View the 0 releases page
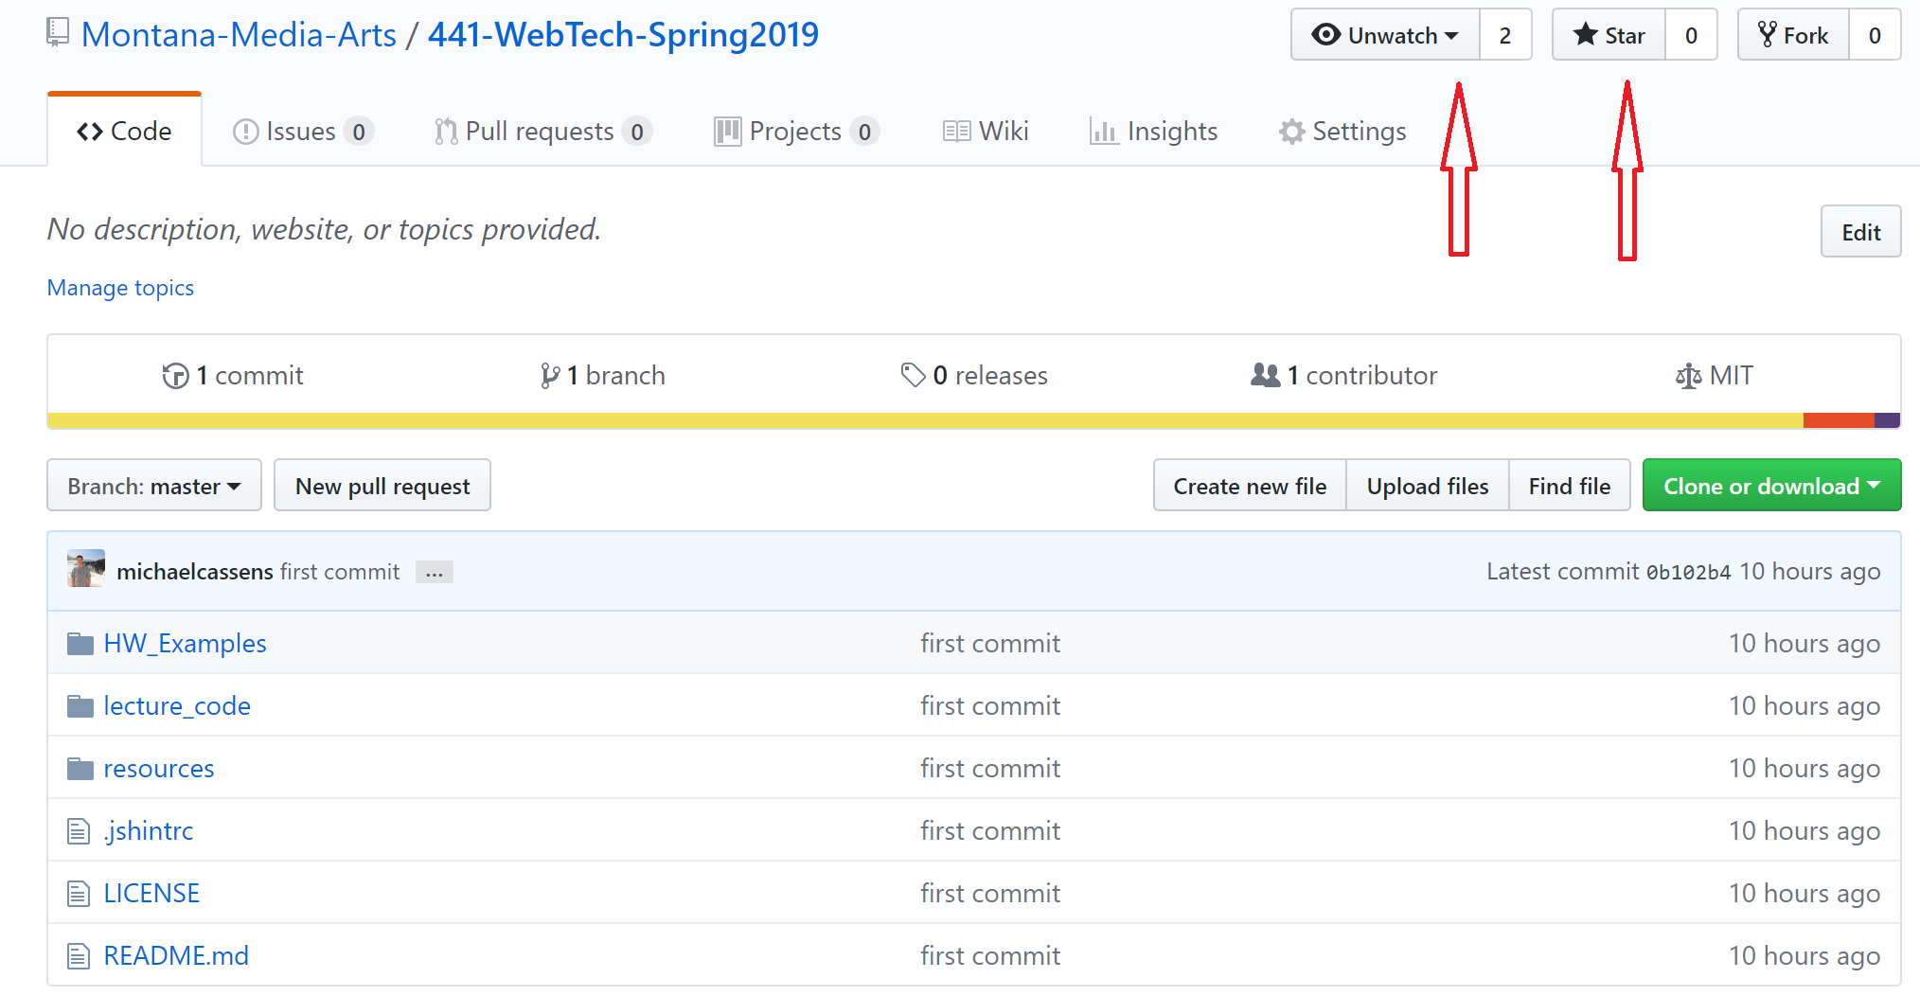The image size is (1920, 996). (974, 376)
